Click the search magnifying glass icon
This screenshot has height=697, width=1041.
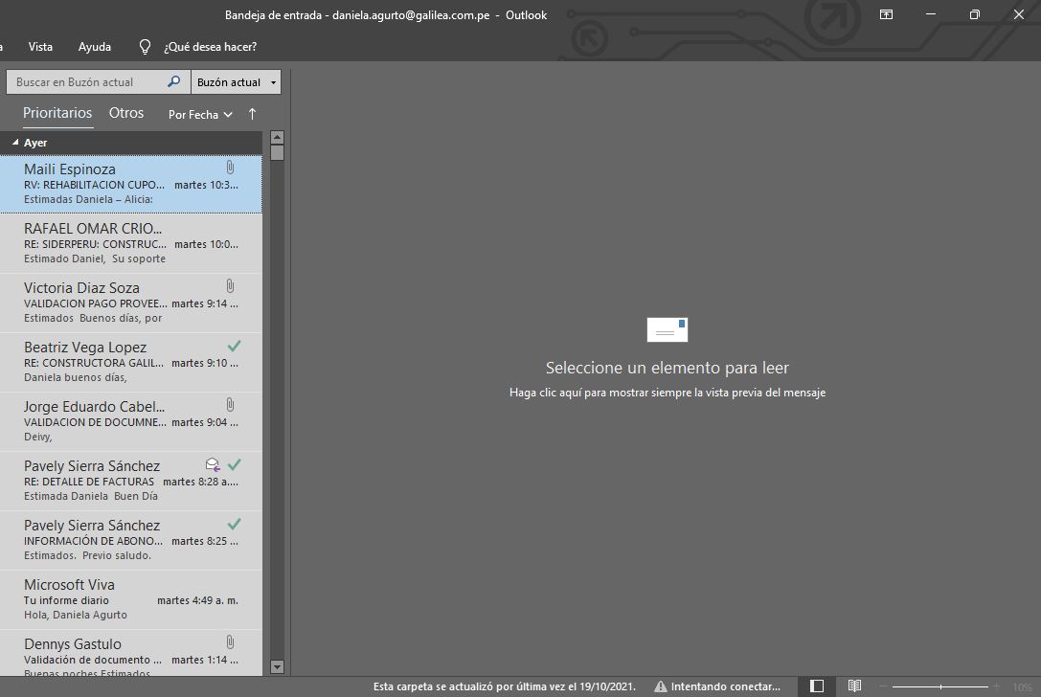click(x=173, y=82)
